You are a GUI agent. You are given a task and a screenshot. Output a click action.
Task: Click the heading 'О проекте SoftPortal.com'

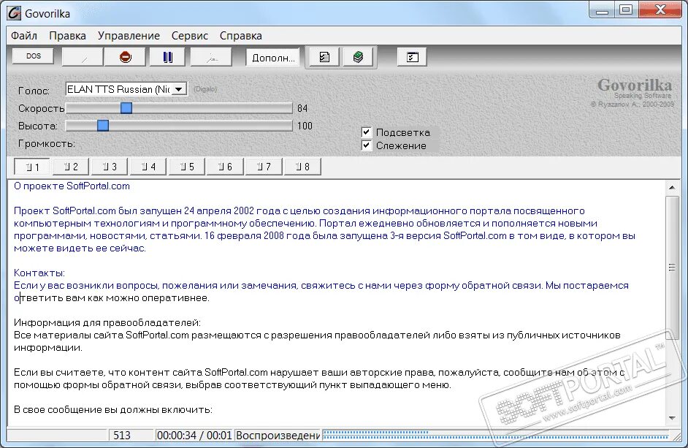point(72,186)
